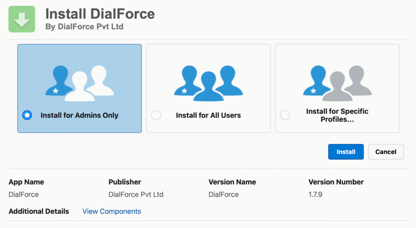Click the Specific Profiles users illustration
Viewport: 416px width, 228px height.
(337, 83)
